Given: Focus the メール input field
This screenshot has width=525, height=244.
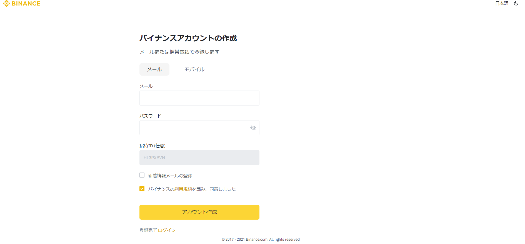Looking at the screenshot, I should point(199,98).
